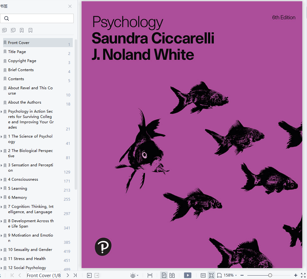This screenshot has height=279, width=307.
Task: Toggle single page view mode
Action: 164,275
